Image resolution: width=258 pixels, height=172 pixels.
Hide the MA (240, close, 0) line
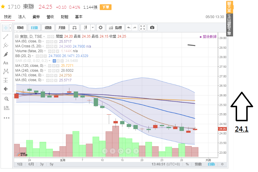click(50, 71)
